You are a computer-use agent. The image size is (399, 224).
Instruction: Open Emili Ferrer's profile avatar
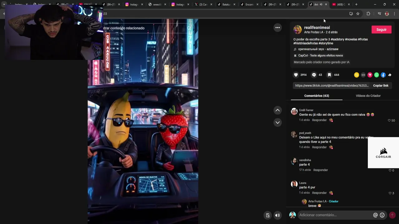[x=294, y=111]
